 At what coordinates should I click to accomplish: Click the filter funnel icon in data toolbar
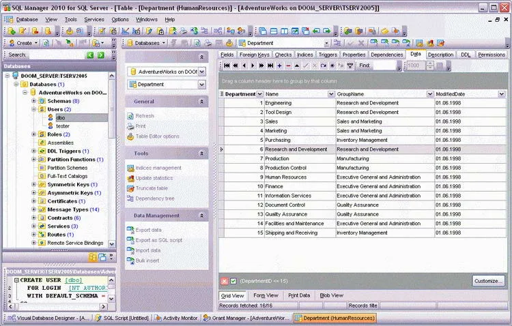point(350,65)
